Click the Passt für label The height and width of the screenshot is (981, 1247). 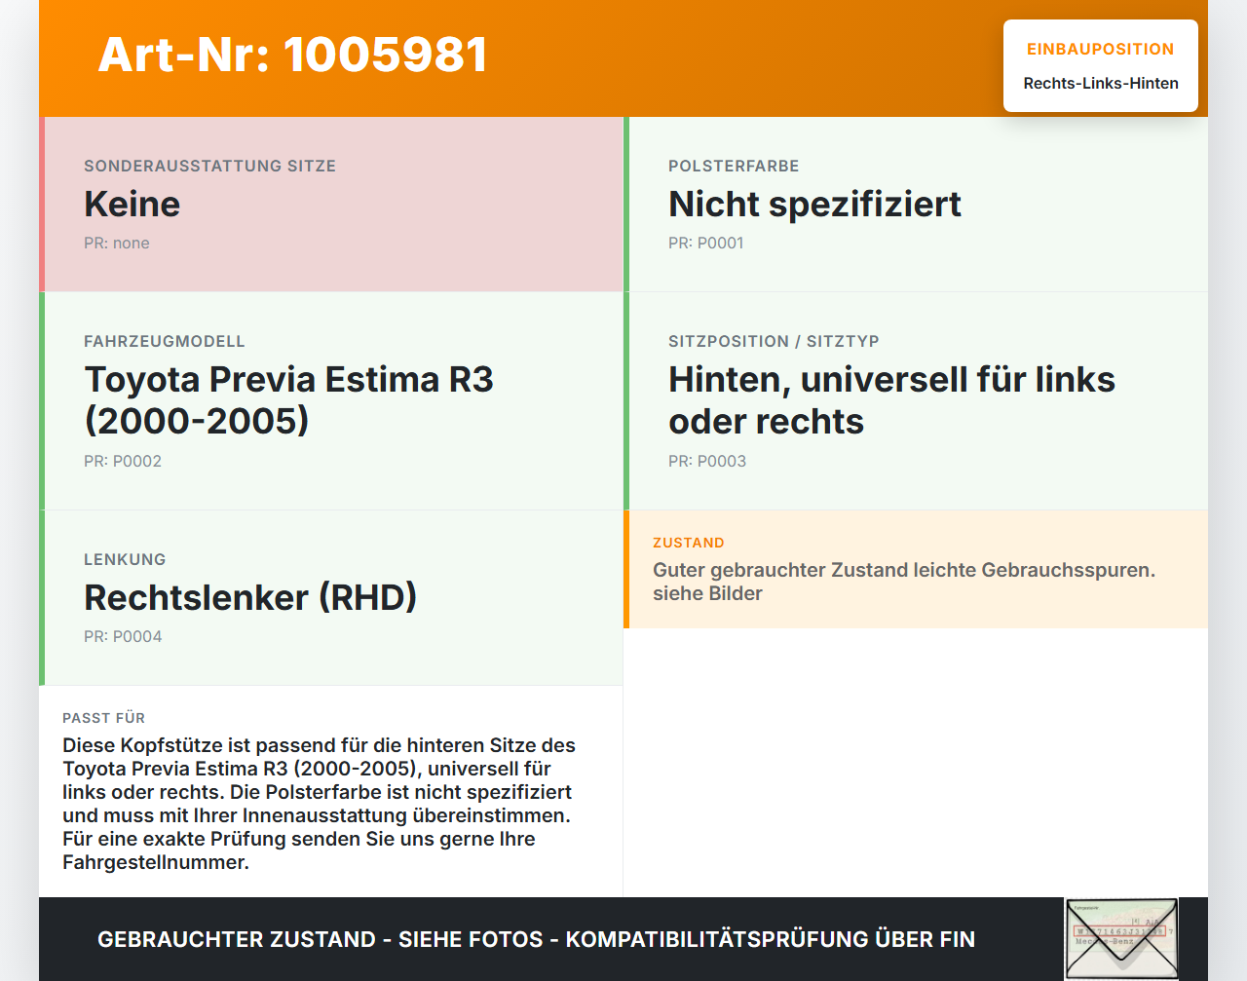[103, 718]
